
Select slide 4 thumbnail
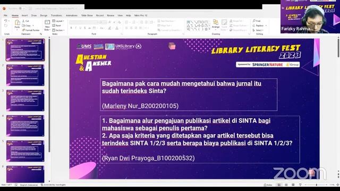coord(25,126)
